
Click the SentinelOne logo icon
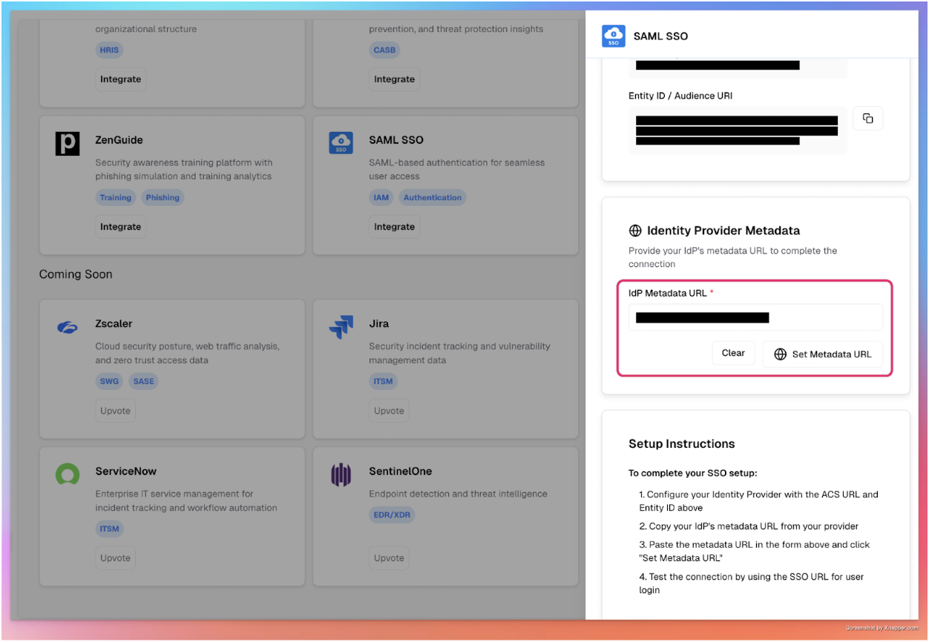point(341,474)
